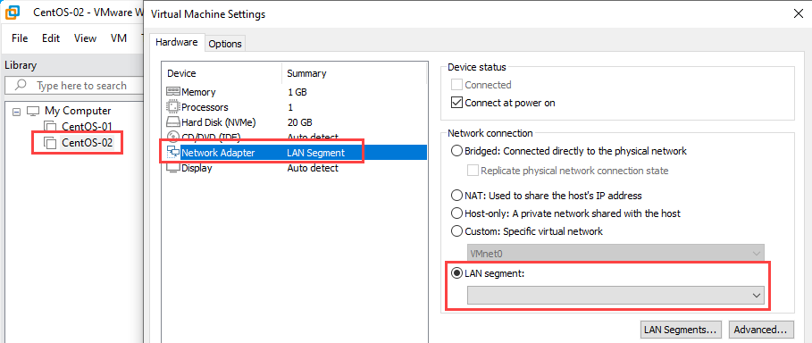Viewport: 812px width, 343px height.
Task: Toggle the Connected checkbox
Action: [x=456, y=85]
